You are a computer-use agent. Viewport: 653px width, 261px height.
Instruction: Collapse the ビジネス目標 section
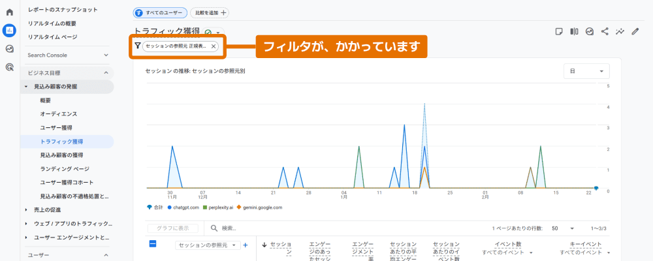(106, 73)
